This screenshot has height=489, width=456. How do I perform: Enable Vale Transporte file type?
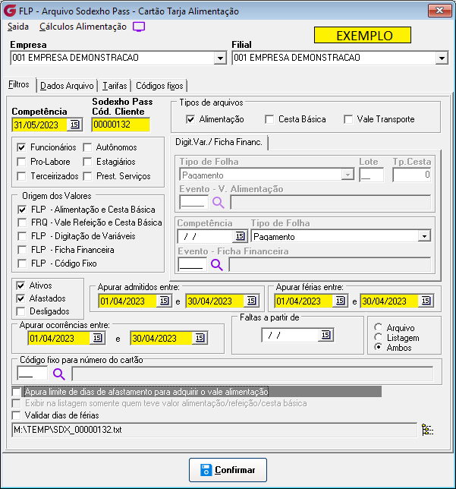click(348, 119)
